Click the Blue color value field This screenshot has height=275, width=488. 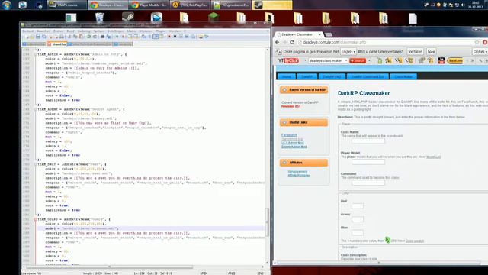(358, 232)
